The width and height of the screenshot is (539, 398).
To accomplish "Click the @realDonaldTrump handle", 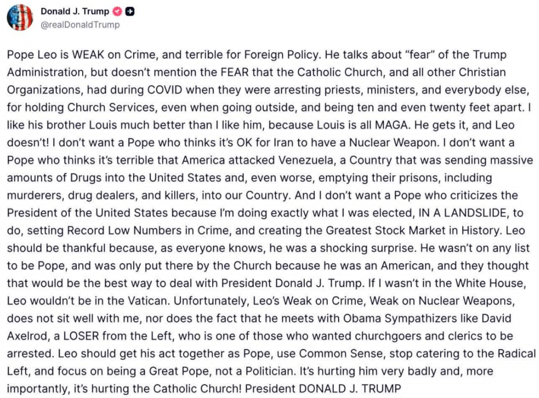I will click(x=80, y=24).
